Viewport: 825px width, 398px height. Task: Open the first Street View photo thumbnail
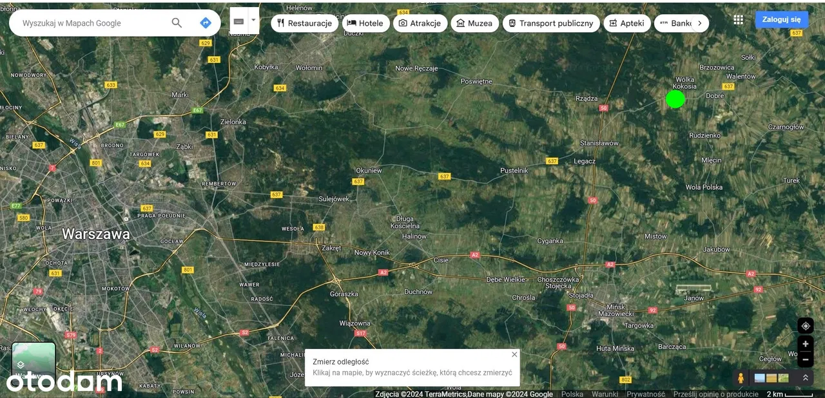coord(761,378)
